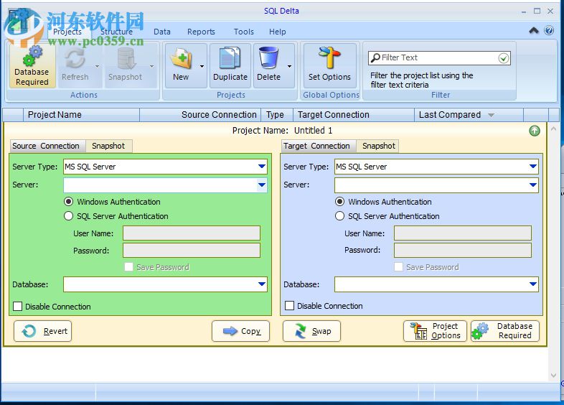Select target SQL Server Authentication radio
The image size is (564, 405).
[339, 216]
